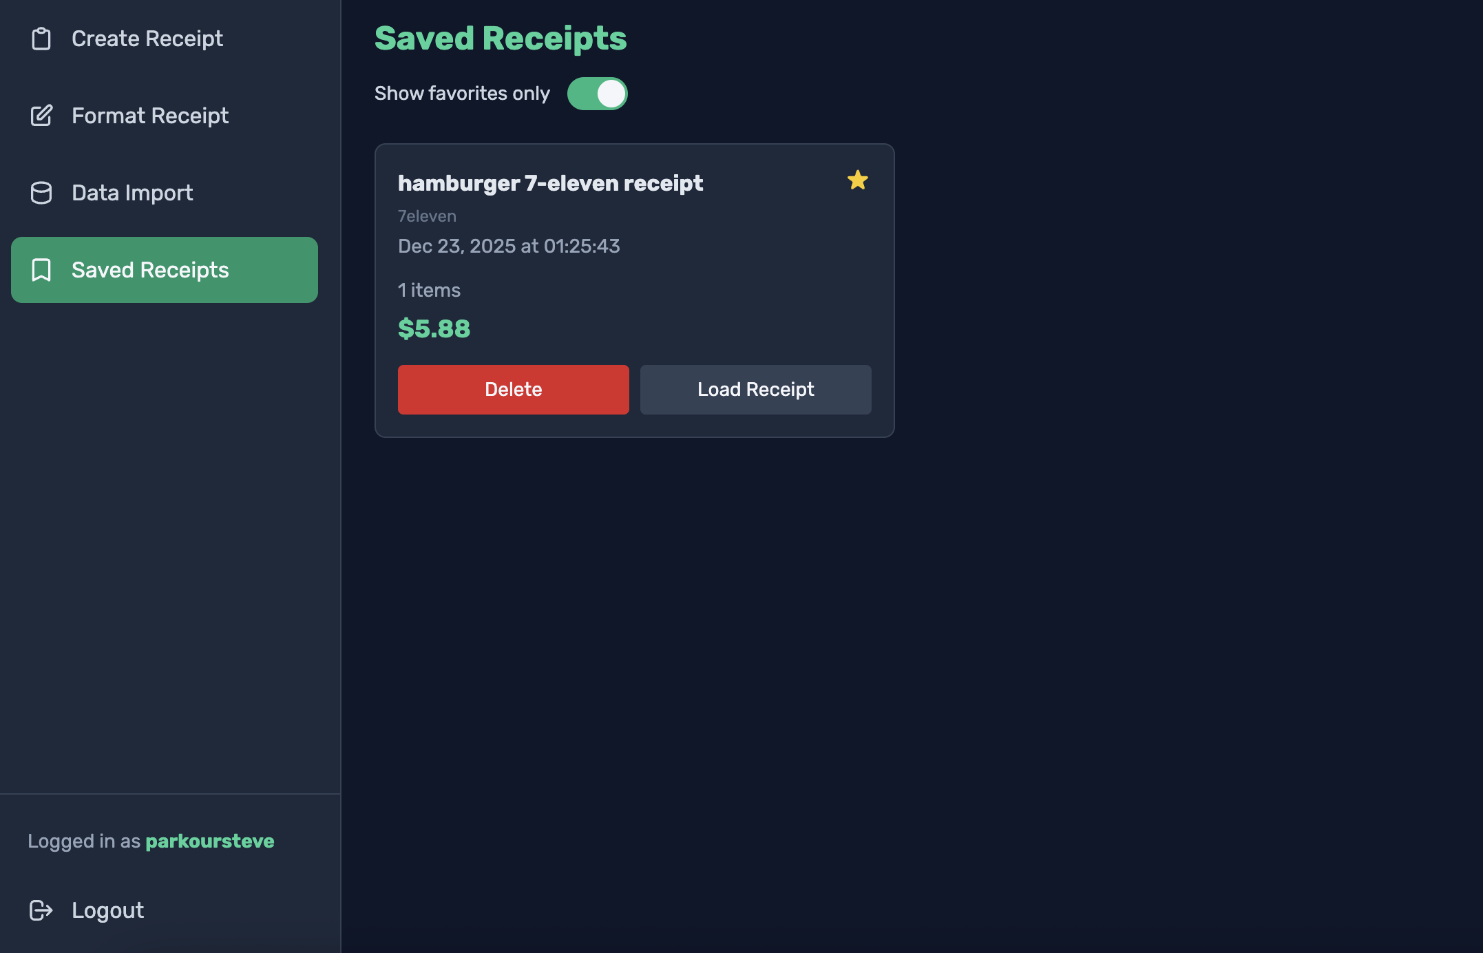Click the Dec 23, 2025 receipt date

(x=509, y=246)
